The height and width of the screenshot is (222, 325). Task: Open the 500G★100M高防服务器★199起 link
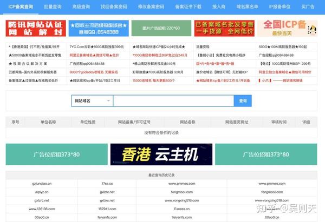tap(283, 47)
